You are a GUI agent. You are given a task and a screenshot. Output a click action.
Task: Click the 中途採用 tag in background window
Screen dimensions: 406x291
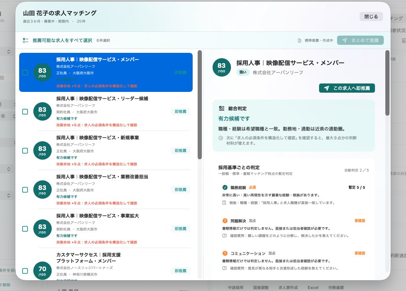tap(236, 288)
